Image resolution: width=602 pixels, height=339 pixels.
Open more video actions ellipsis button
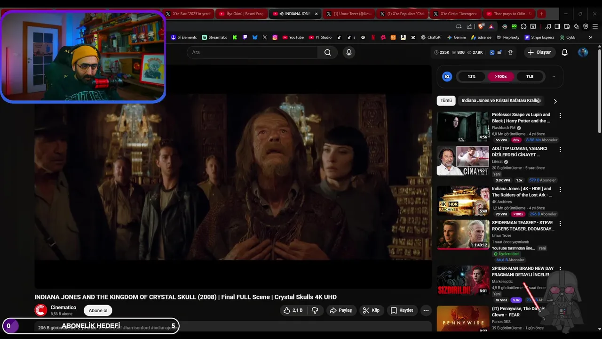point(426,310)
